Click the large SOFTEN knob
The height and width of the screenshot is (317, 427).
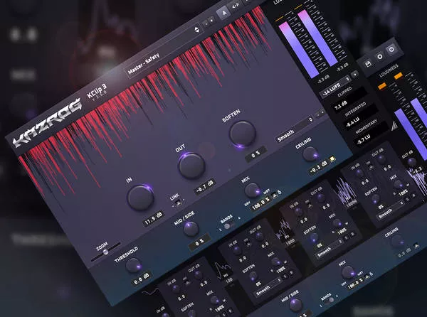point(242,131)
